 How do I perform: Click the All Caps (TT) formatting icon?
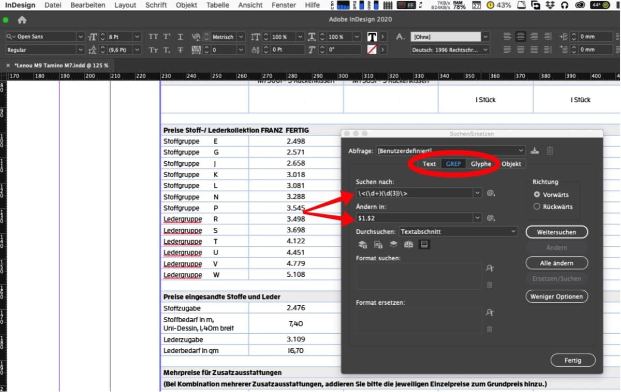pyautogui.click(x=153, y=37)
